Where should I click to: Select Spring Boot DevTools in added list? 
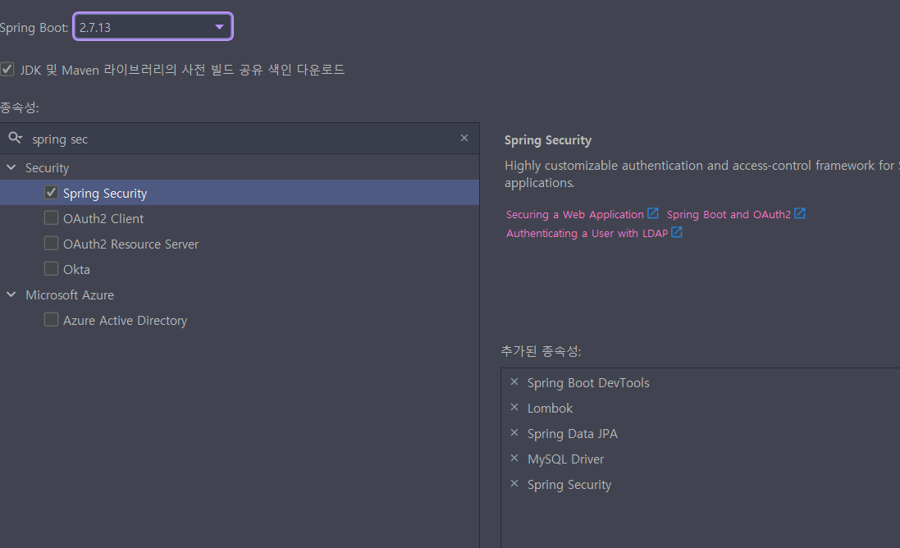coord(588,383)
